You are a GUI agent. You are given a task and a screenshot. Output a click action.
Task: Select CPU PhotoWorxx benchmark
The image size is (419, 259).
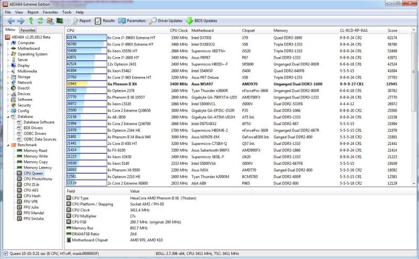(x=38, y=178)
